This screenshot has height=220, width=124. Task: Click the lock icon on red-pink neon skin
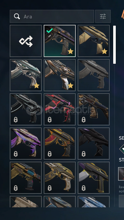coord(50,120)
